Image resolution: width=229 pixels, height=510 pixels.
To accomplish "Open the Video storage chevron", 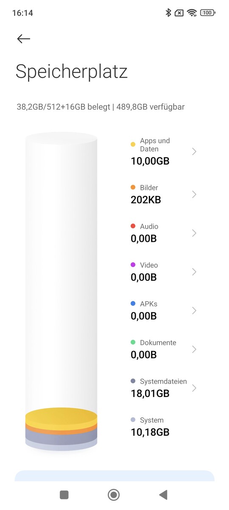I will tap(194, 272).
